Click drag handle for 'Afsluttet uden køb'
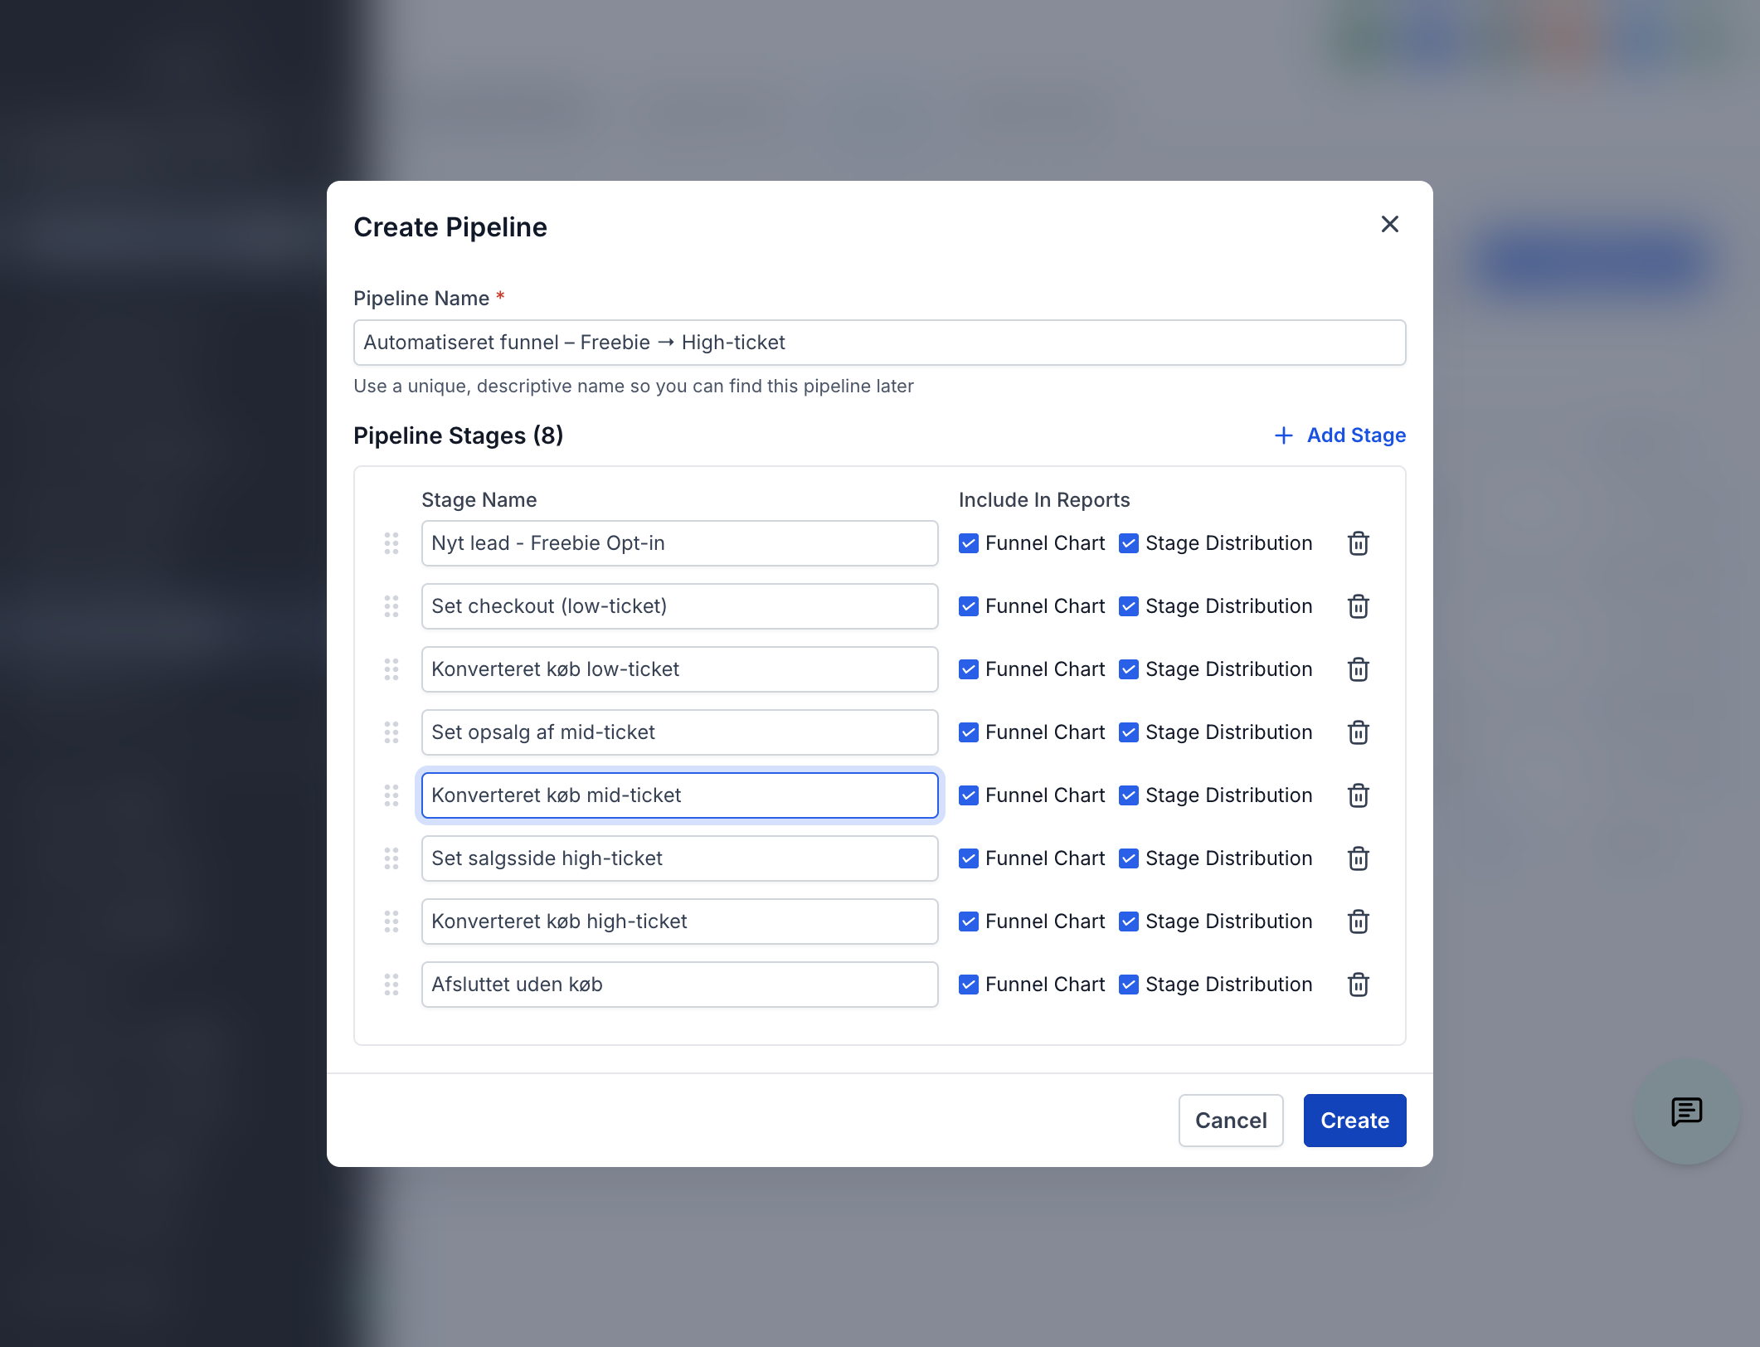 point(391,985)
